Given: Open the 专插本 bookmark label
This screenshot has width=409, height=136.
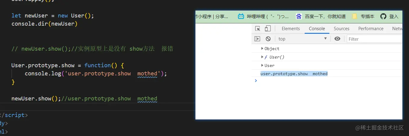Looking at the screenshot, I should 367,17.
